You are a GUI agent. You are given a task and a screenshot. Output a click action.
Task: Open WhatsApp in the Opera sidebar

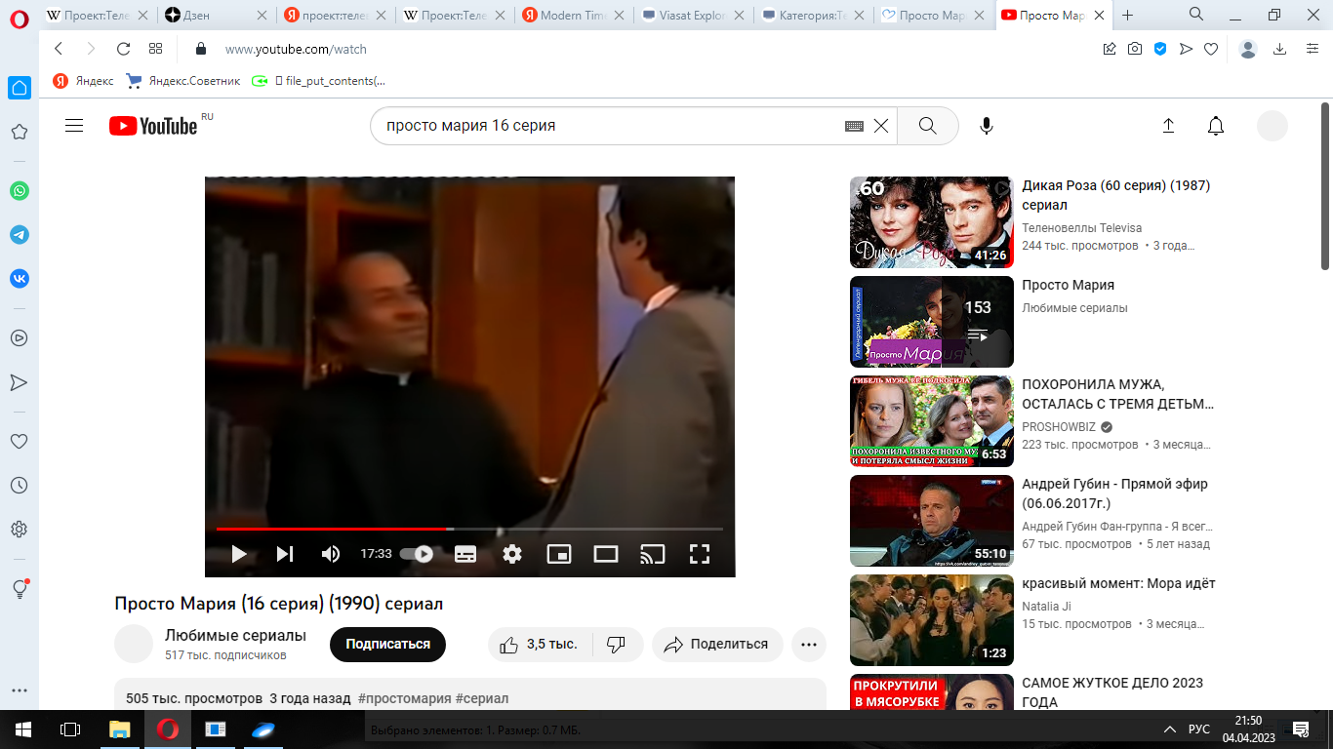20,191
